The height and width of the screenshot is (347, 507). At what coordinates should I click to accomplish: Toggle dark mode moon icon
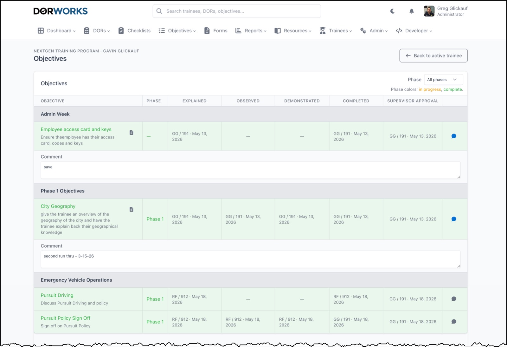tap(392, 11)
